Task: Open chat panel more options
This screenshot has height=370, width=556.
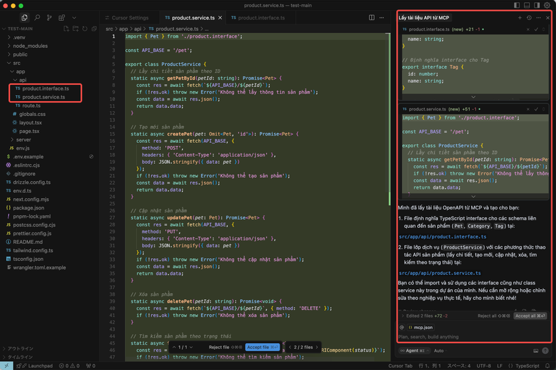Action: point(538,18)
